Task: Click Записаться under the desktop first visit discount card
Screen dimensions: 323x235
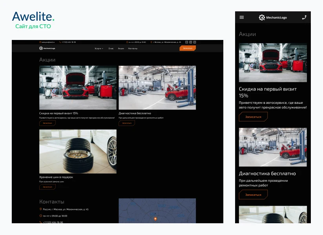Action: 47,123
